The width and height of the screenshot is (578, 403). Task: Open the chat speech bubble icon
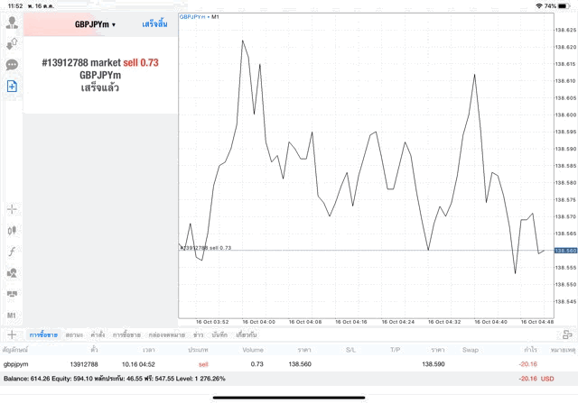pos(12,65)
